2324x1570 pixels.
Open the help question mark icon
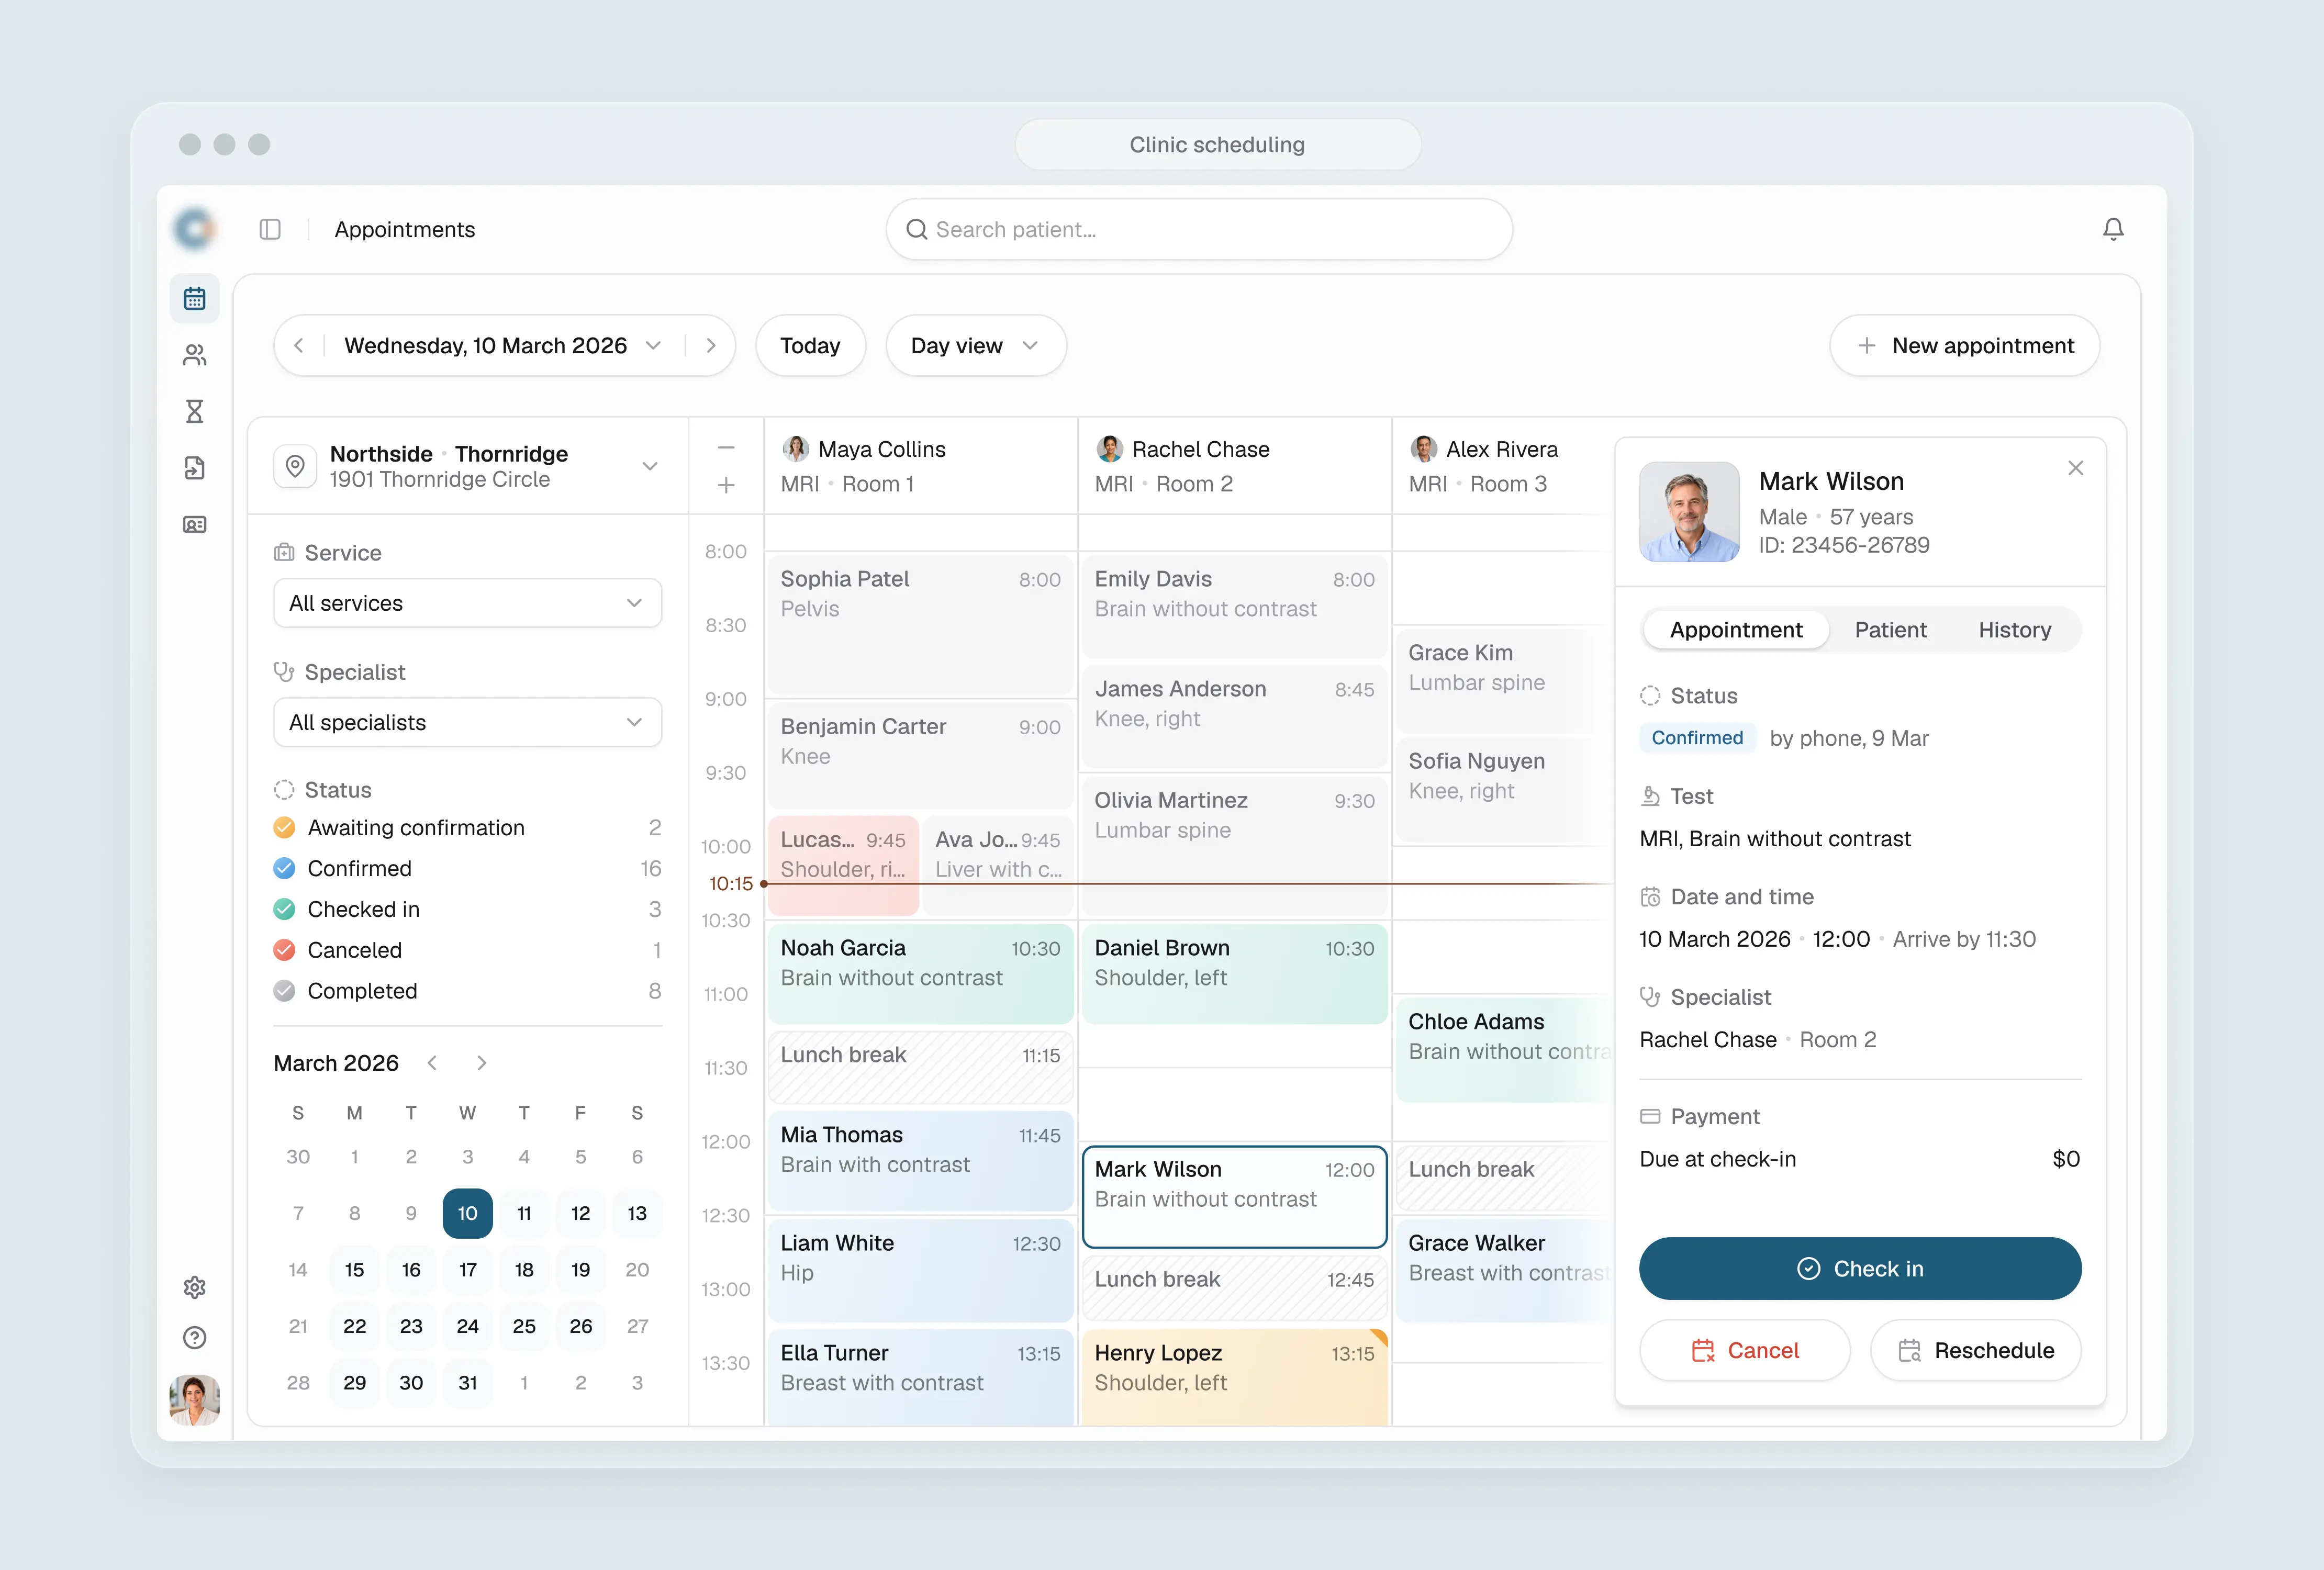click(x=195, y=1338)
